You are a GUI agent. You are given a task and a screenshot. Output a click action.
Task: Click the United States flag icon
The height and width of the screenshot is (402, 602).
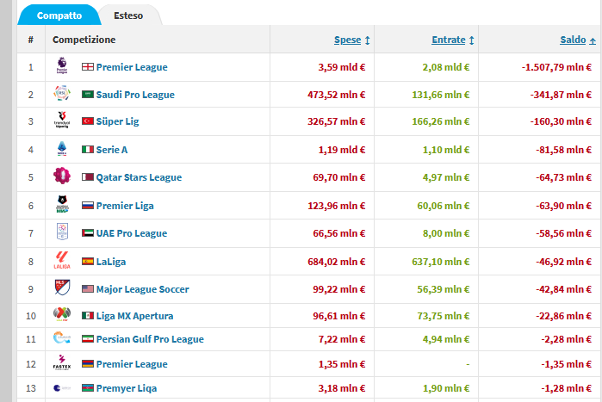pos(88,289)
